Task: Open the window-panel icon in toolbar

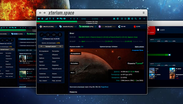Action: [129, 19]
